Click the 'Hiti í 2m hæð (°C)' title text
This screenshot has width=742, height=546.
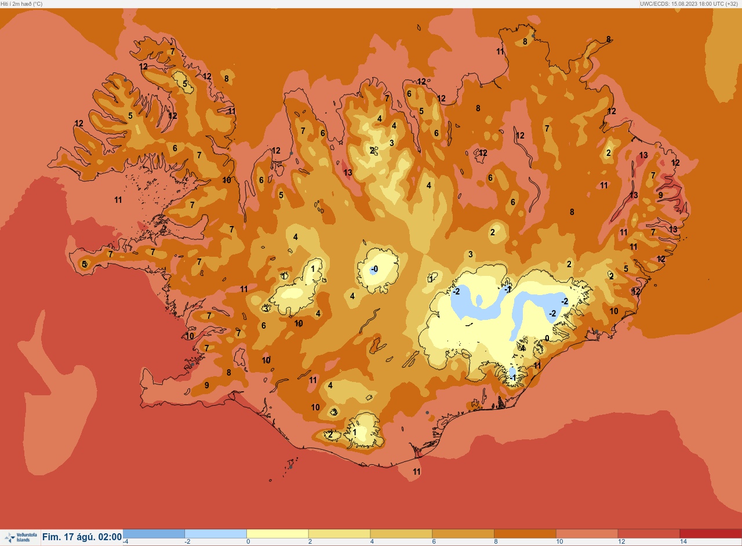[x=21, y=3]
